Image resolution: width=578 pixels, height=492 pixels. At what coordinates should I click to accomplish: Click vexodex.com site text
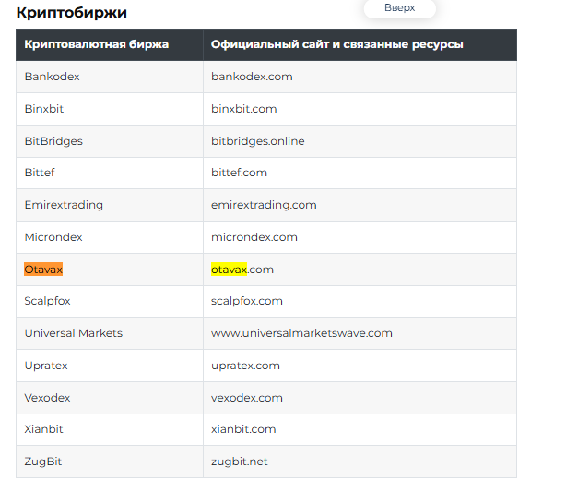[247, 398]
